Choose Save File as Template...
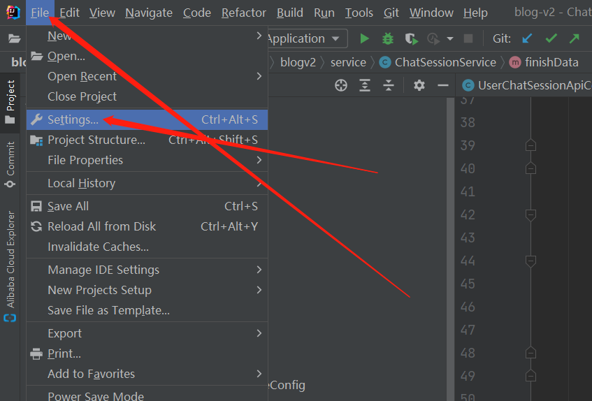This screenshot has width=592, height=401. [x=147, y=310]
